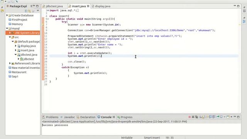Collapse all in Package Explorer toolbar
The height and width of the screenshot is (139, 247).
[26, 11]
